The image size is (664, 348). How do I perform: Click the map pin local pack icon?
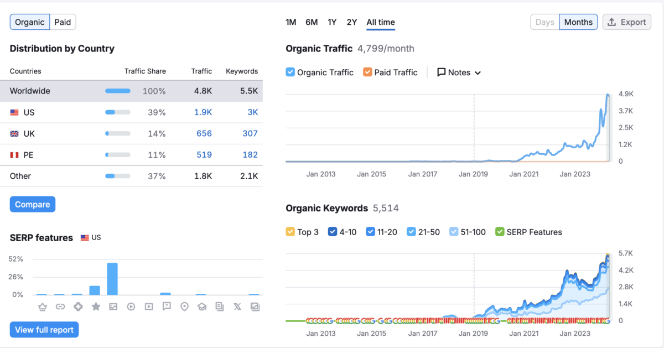point(184,307)
